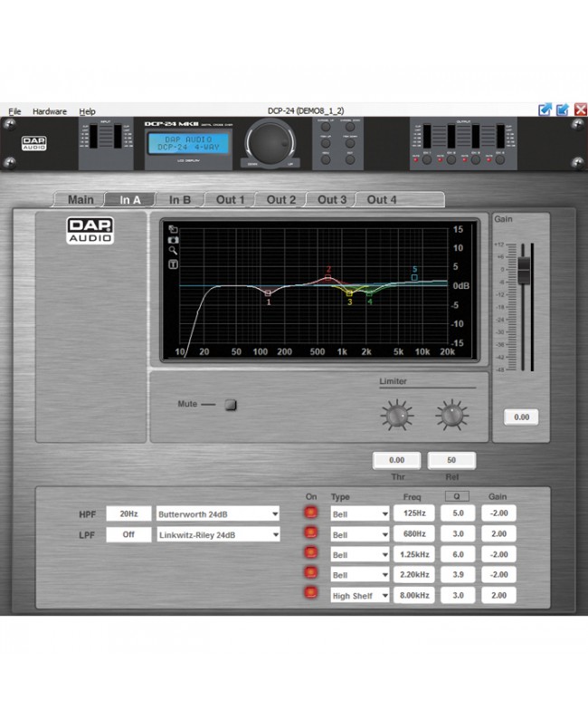Switch to the Out 1 tab

pos(231,200)
